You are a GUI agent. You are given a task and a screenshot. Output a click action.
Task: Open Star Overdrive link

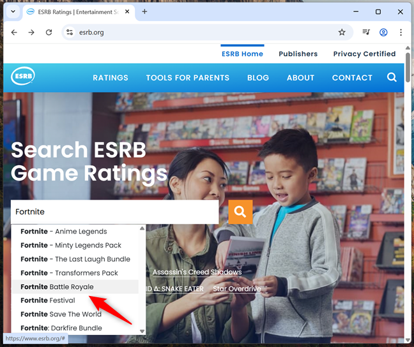pyautogui.click(x=237, y=289)
